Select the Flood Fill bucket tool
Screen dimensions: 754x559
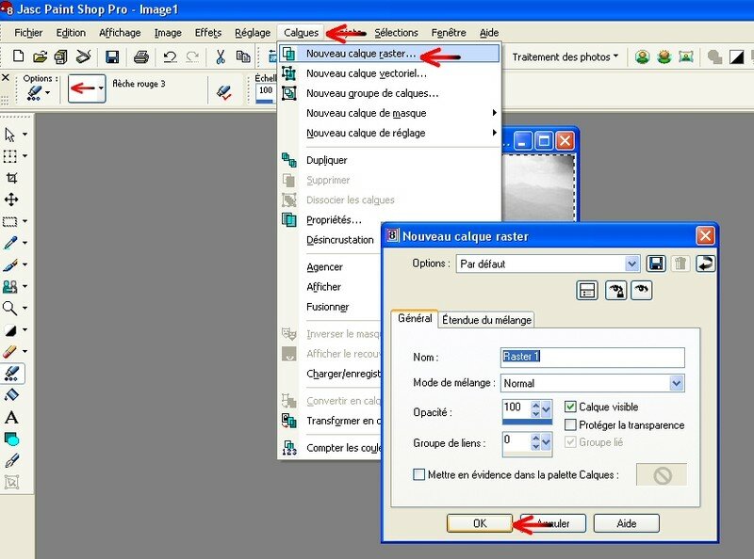[11, 395]
